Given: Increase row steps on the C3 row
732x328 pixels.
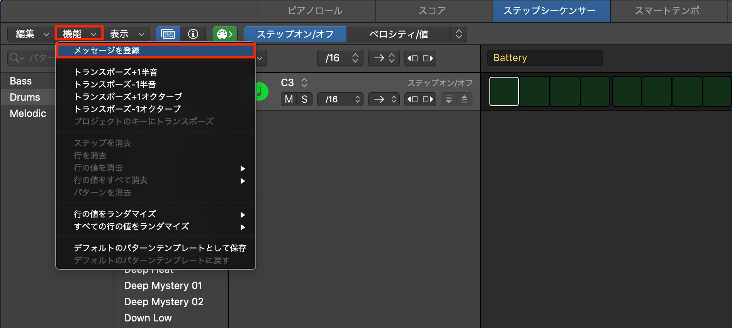Looking at the screenshot, I should [x=428, y=99].
